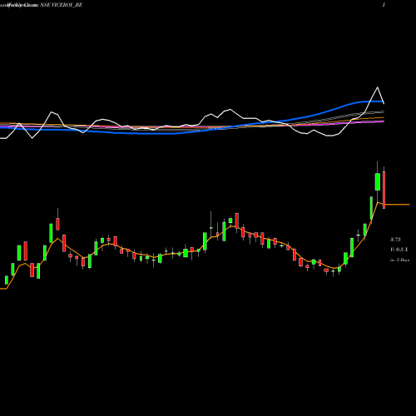This screenshot has width=416, height=416.
Task: Select the tallest green candlestick near the right edge
Action: point(378,181)
